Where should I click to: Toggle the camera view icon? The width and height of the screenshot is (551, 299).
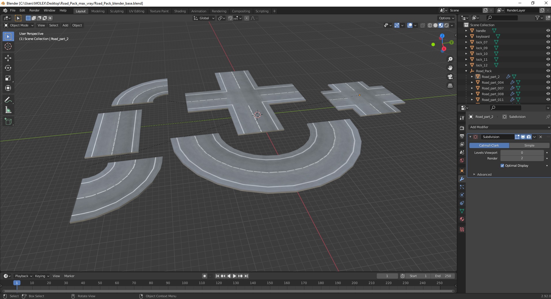[x=450, y=77]
